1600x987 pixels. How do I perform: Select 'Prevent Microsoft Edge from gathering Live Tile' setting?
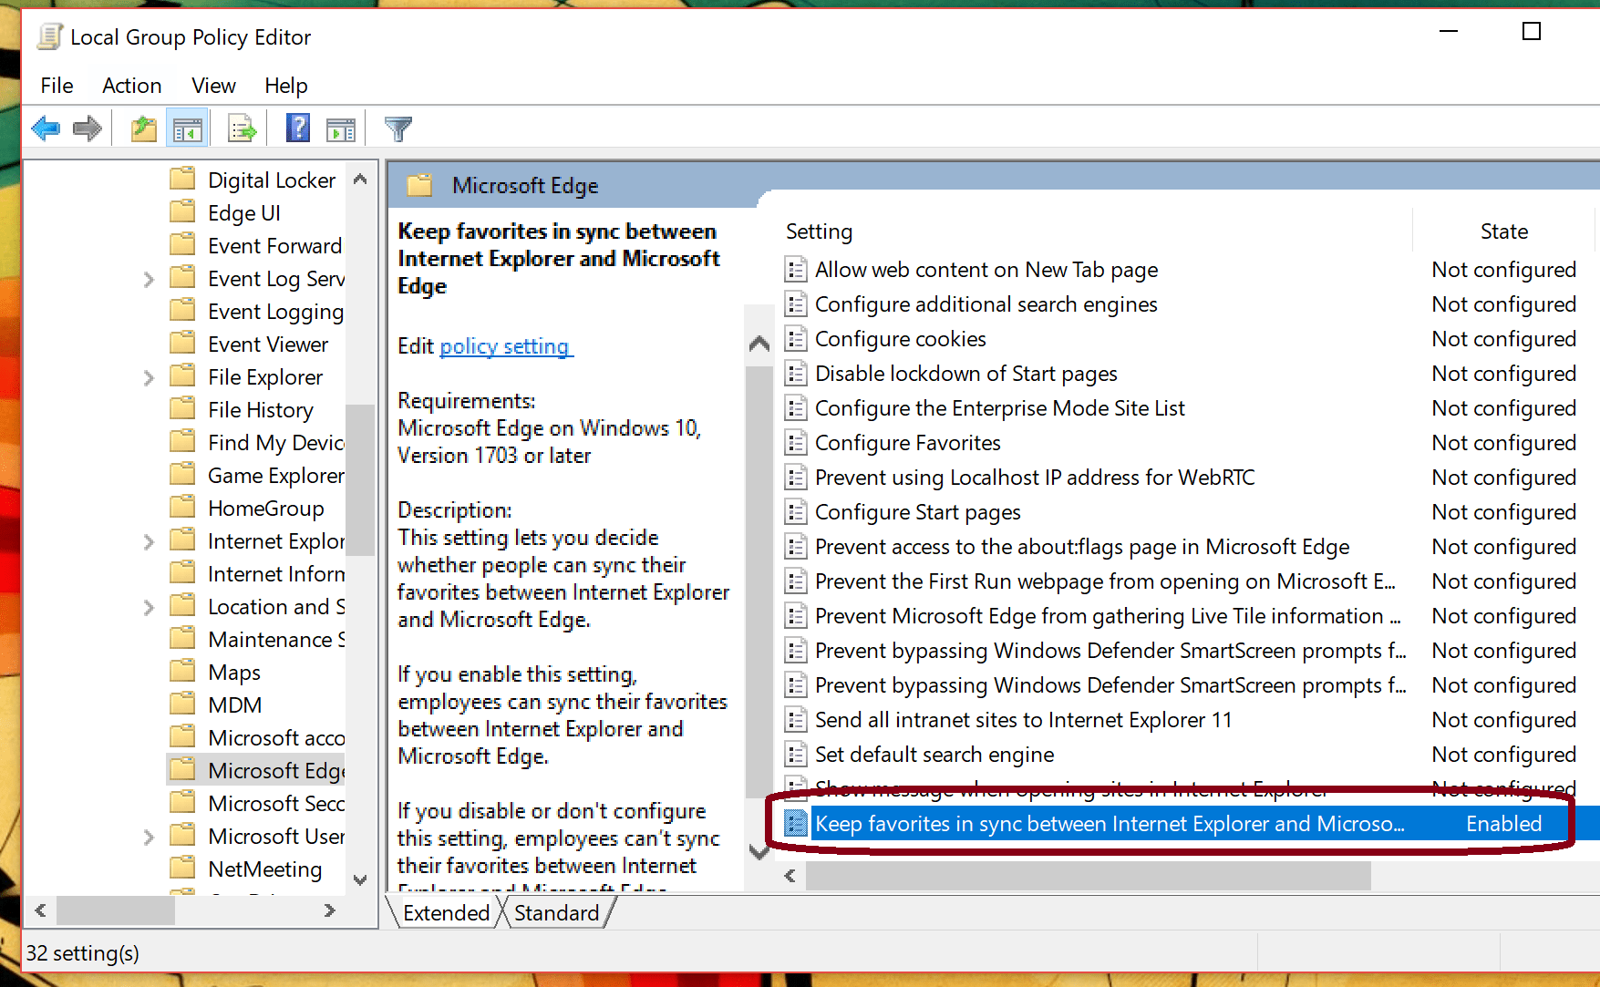click(1108, 616)
